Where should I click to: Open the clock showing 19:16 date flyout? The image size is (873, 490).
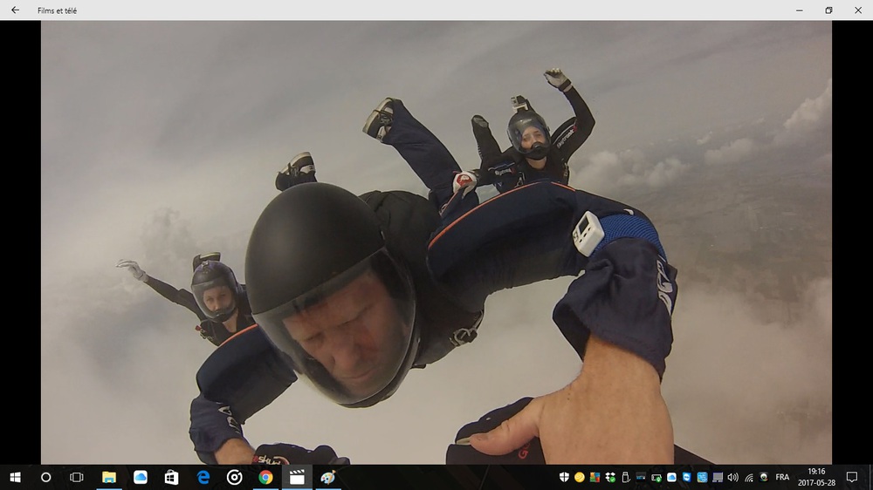(x=816, y=477)
